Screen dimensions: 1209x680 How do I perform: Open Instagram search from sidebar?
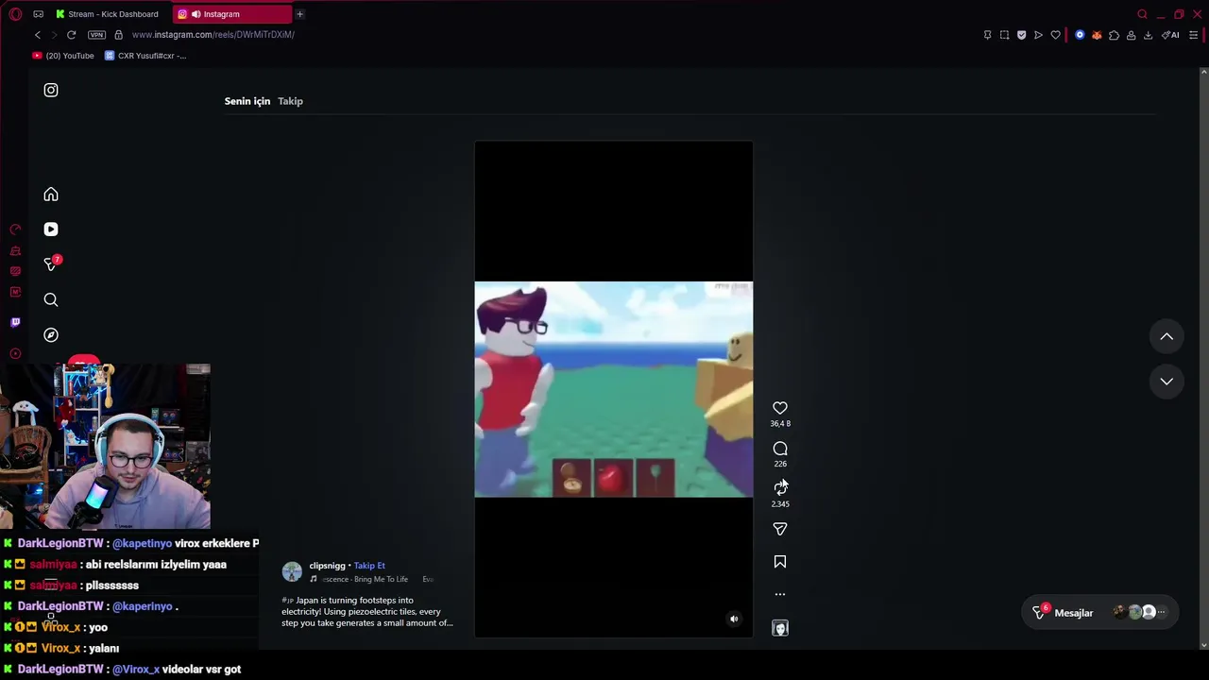pos(51,300)
